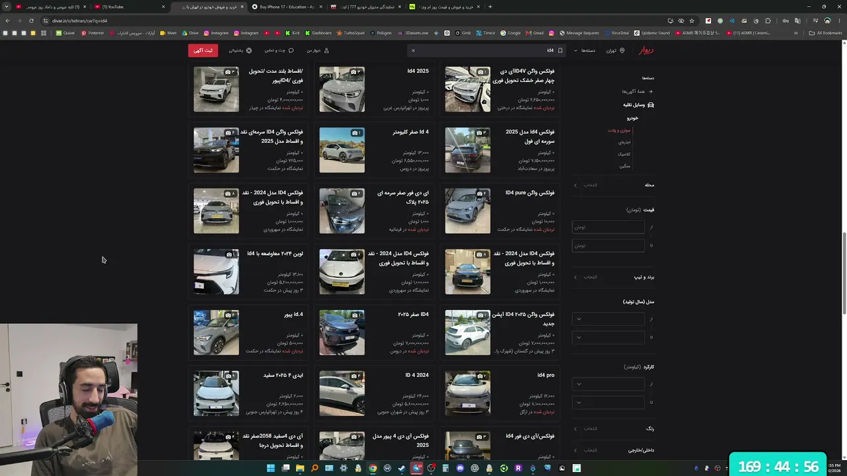Open the کارکرد mileage 'from' dropdown

tap(608, 383)
